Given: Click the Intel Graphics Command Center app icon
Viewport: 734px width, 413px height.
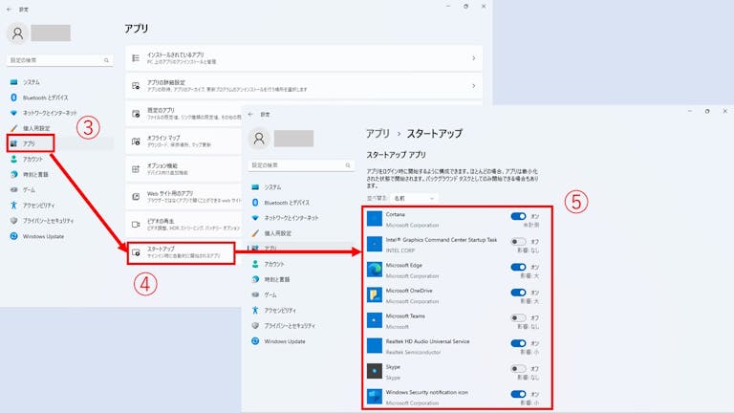Looking at the screenshot, I should [375, 244].
